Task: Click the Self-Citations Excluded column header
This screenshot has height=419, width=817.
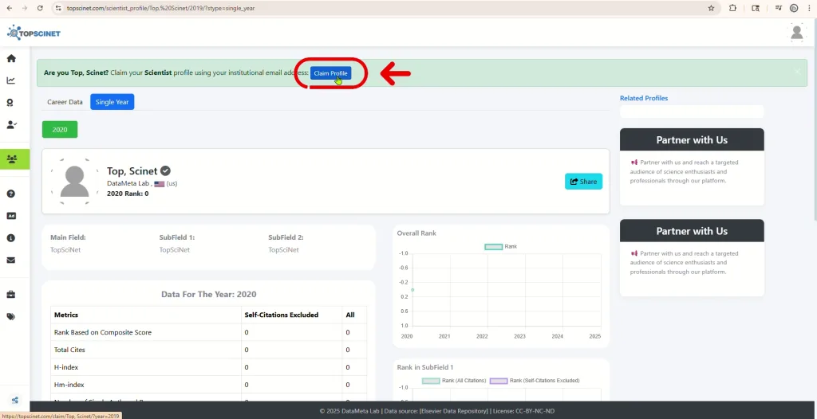Action: coord(282,315)
